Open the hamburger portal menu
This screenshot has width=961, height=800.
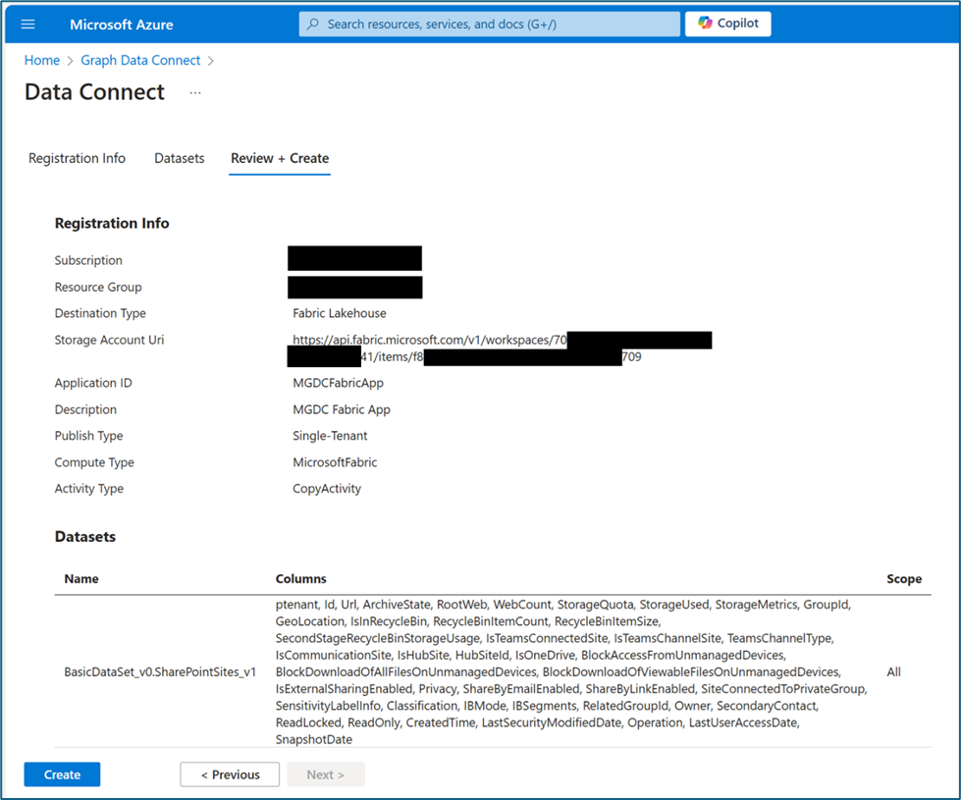click(x=27, y=25)
